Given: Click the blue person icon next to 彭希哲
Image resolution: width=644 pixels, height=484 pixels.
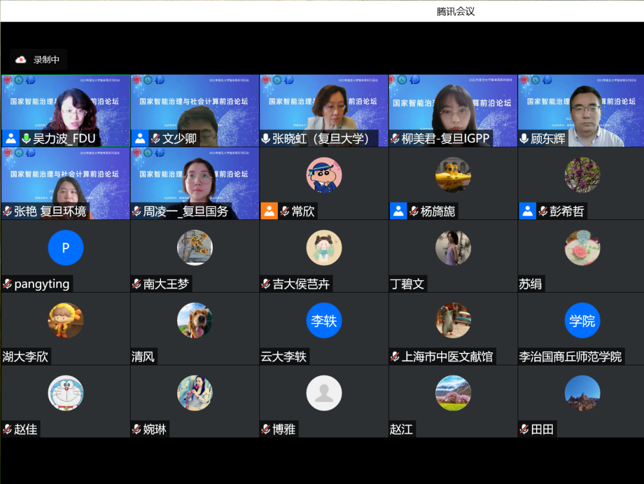Looking at the screenshot, I should tap(528, 211).
